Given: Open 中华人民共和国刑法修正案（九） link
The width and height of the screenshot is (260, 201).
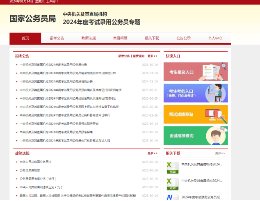Looking at the screenshot, I should coord(41,187).
